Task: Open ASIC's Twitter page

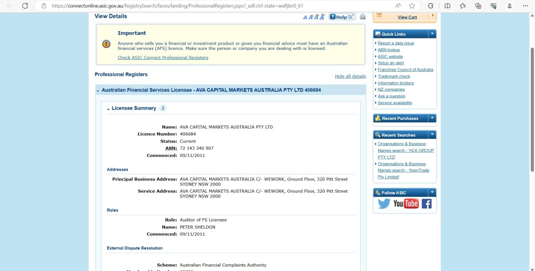Action: (383, 204)
